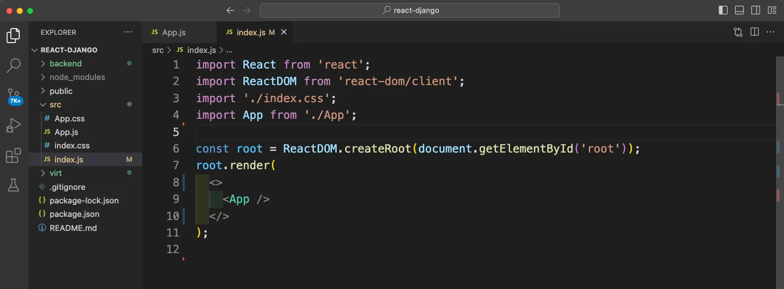Click line number 1 in the gutter
784x289 pixels.
pos(175,64)
